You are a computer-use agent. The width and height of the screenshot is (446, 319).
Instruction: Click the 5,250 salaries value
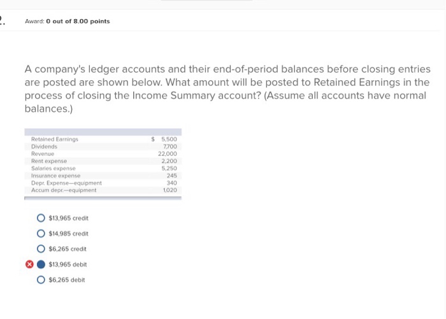(x=169, y=168)
